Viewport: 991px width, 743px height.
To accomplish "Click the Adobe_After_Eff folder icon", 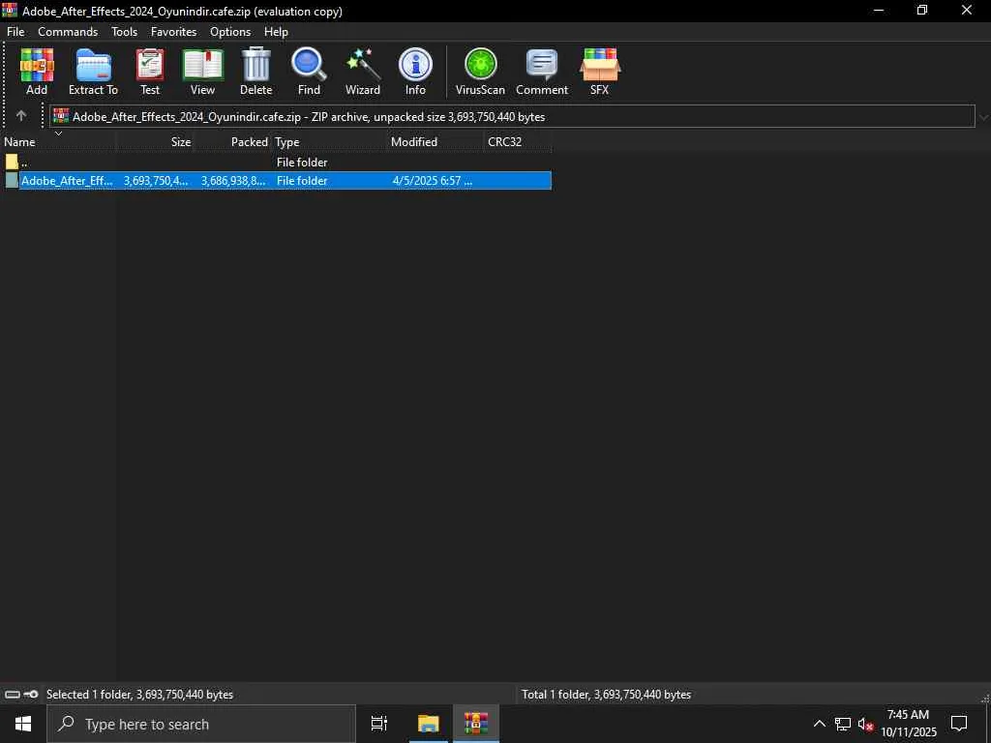I will click(12, 180).
